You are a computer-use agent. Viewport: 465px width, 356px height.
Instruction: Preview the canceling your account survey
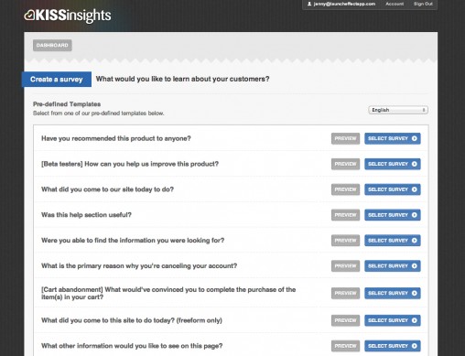[x=345, y=266]
